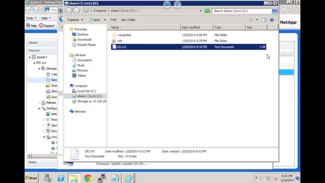Click the Windows Start button

[x=31, y=178]
